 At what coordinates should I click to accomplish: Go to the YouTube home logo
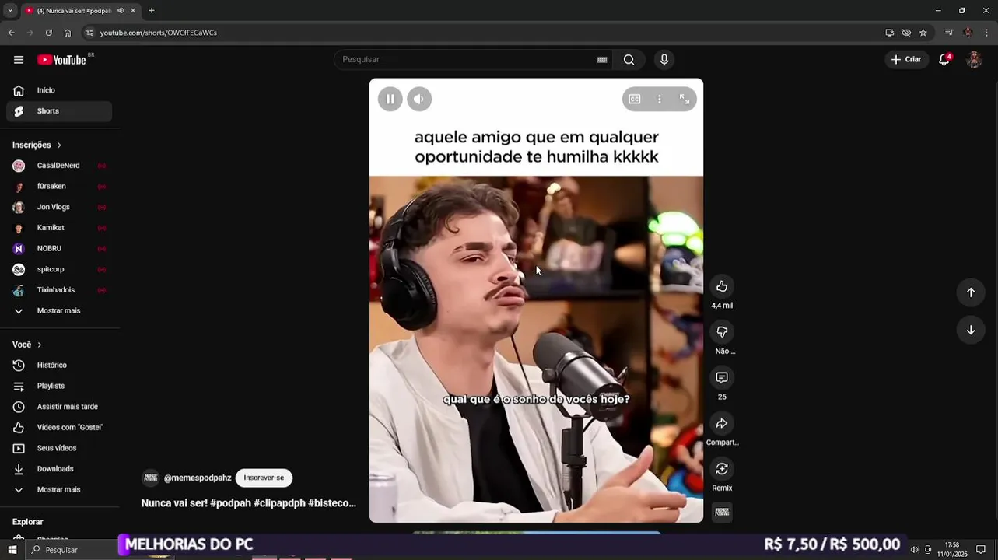coord(62,60)
